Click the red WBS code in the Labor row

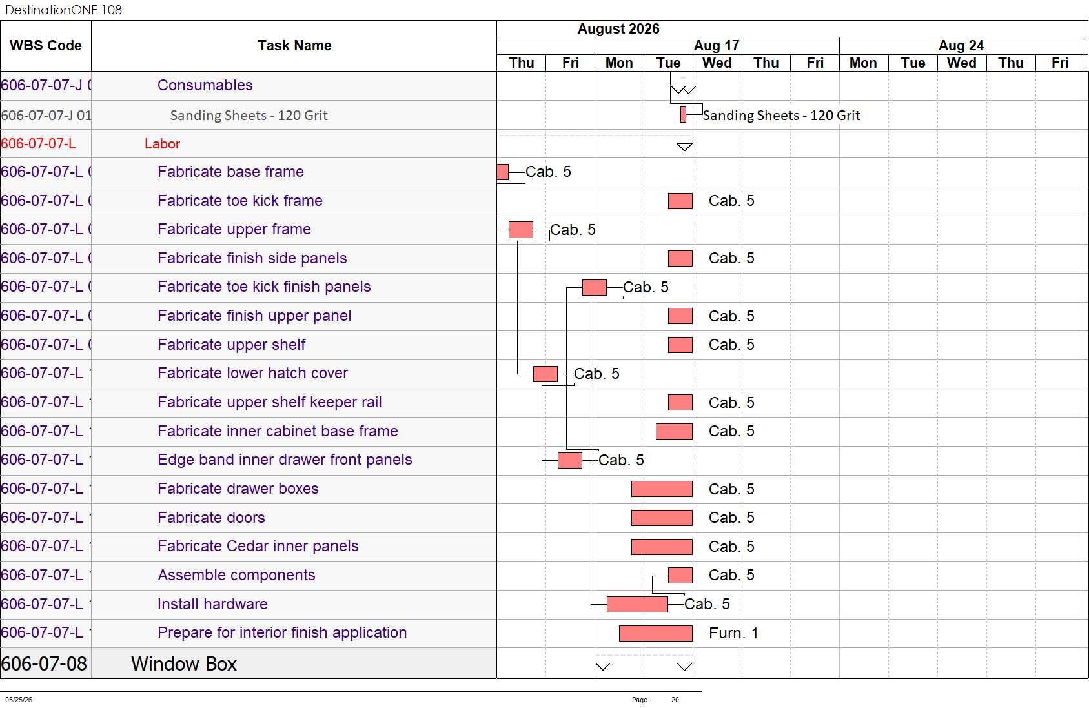(x=38, y=144)
